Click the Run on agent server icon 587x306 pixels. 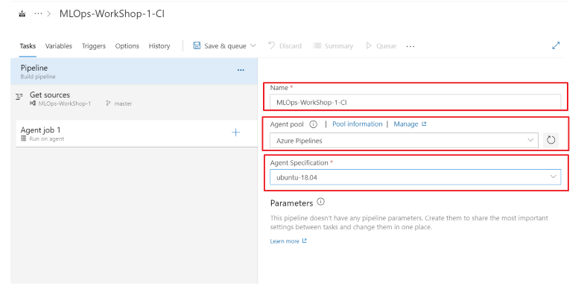pos(24,138)
